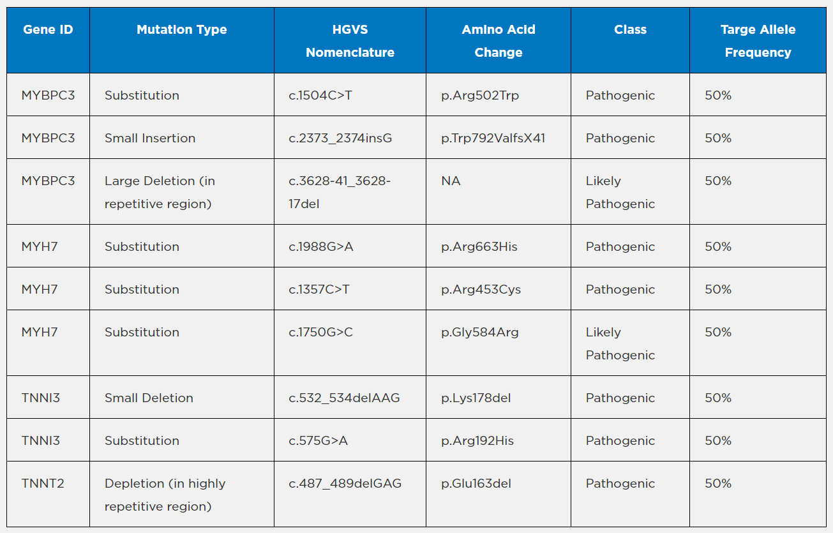Select the c.3628-41_3628-17del cell
This screenshot has height=533, width=833.
(340, 192)
